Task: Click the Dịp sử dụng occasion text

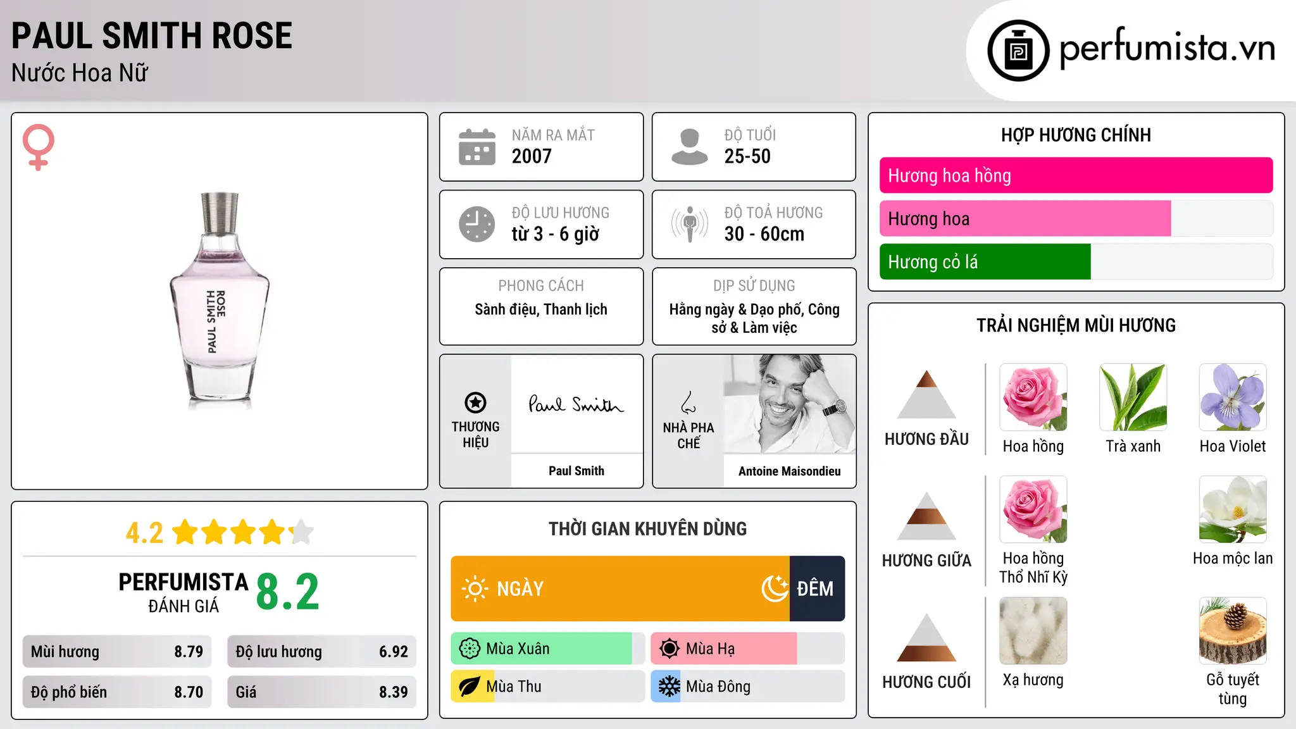Action: coord(754,318)
